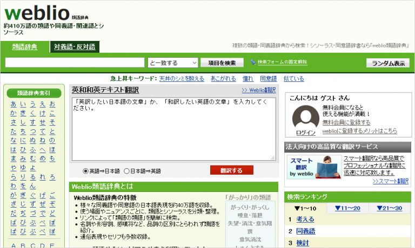Open index letter は
Screen dimensions: 415x248
pyautogui.click(x=14, y=149)
